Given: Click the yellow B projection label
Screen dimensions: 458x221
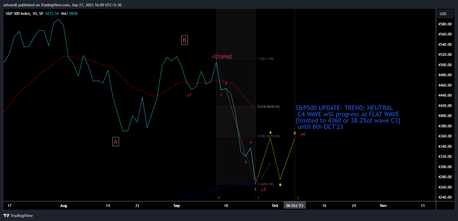Looking at the screenshot, I should (x=280, y=185).
